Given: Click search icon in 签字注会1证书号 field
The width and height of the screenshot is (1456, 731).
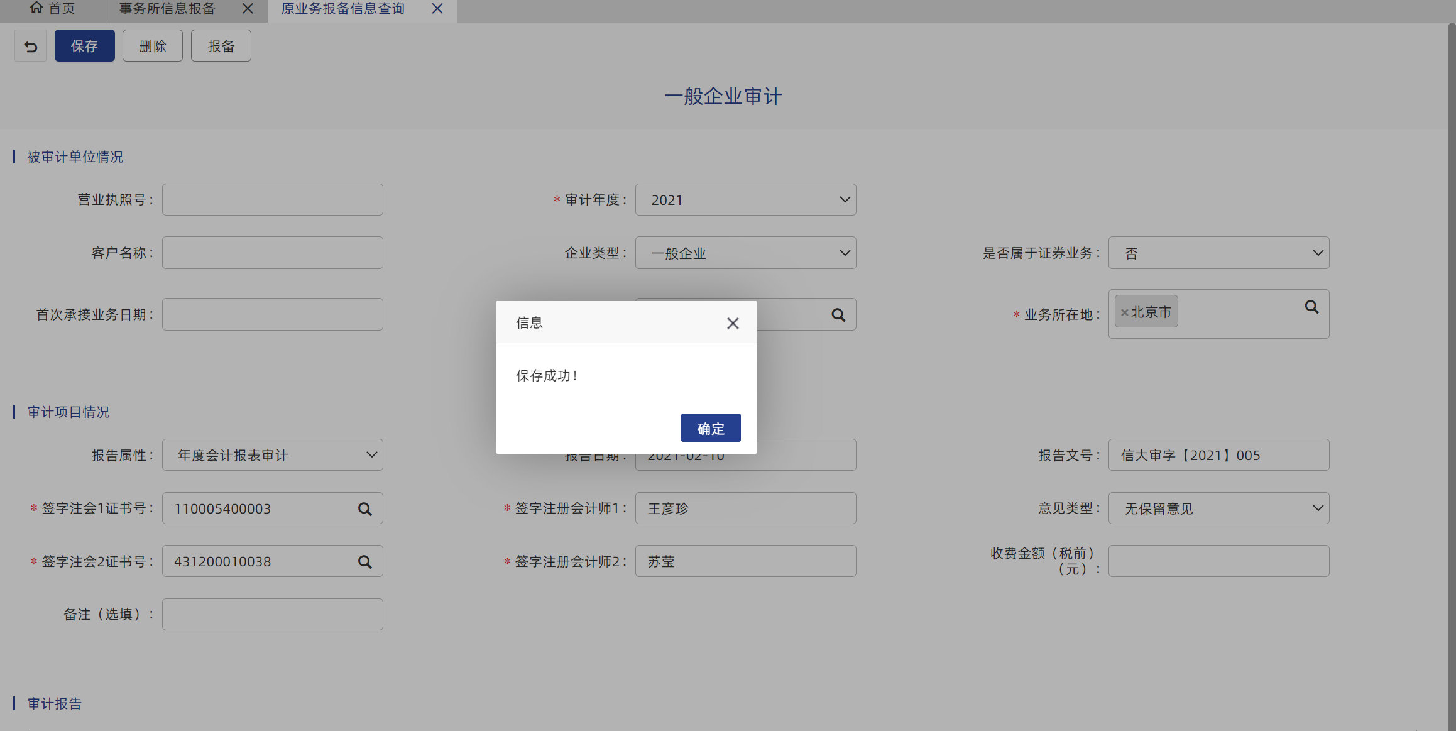Looking at the screenshot, I should pyautogui.click(x=365, y=509).
